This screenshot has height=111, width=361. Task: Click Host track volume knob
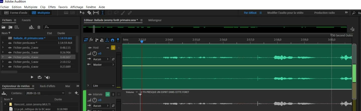(x=94, y=53)
